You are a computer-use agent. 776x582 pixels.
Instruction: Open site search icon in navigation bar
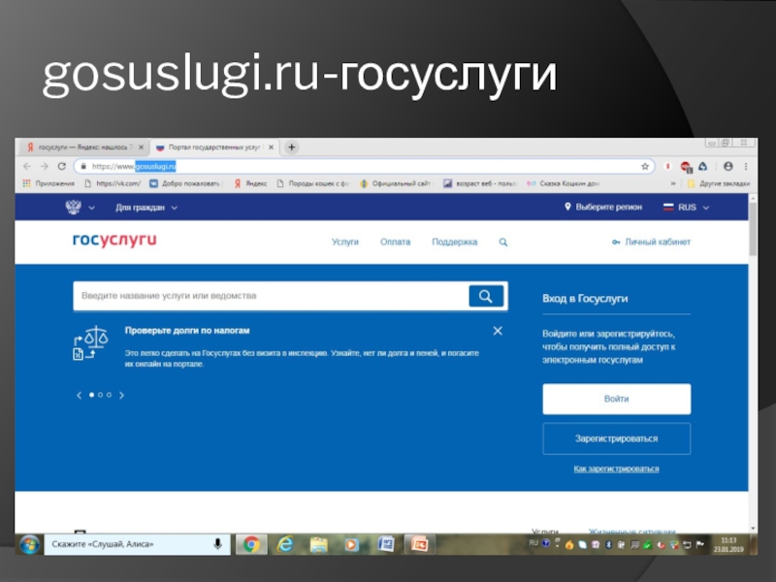click(x=503, y=242)
